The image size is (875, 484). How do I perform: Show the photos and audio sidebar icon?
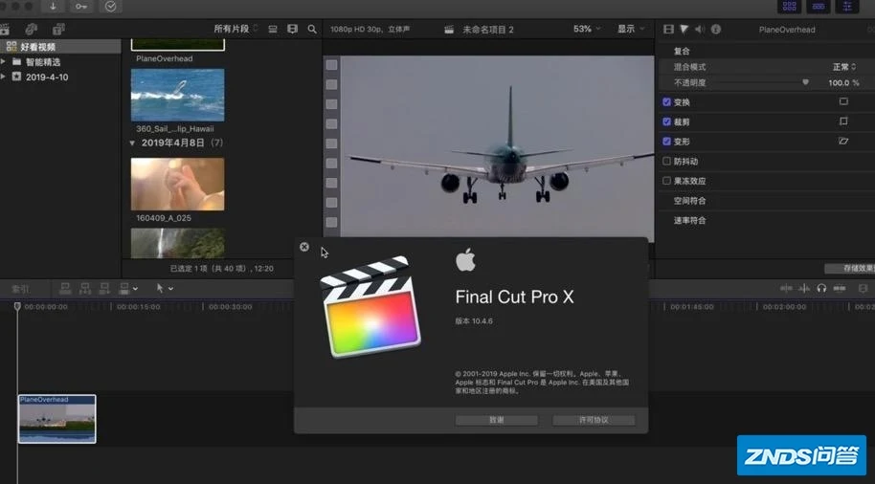point(32,29)
